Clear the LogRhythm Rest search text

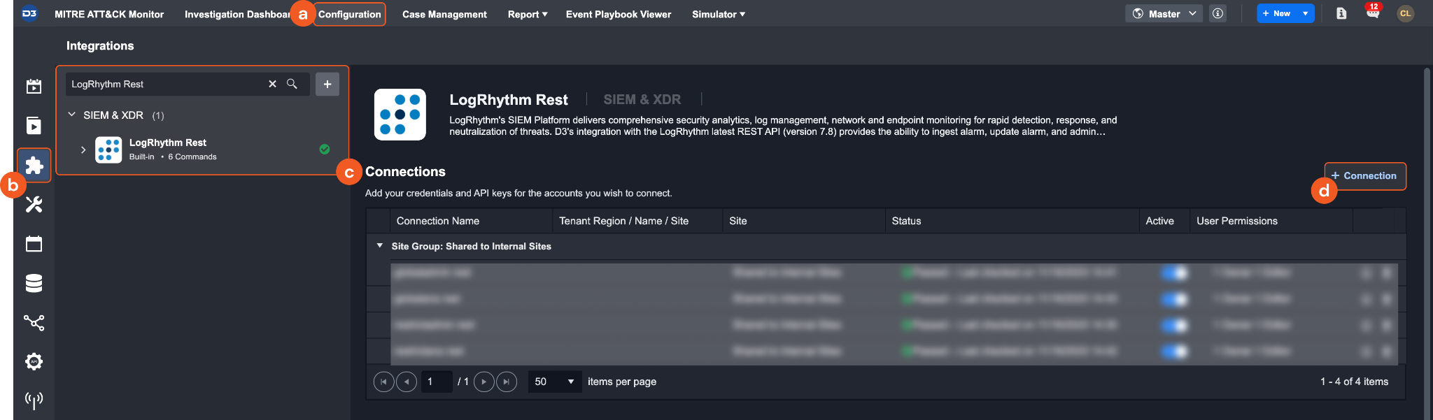point(272,84)
